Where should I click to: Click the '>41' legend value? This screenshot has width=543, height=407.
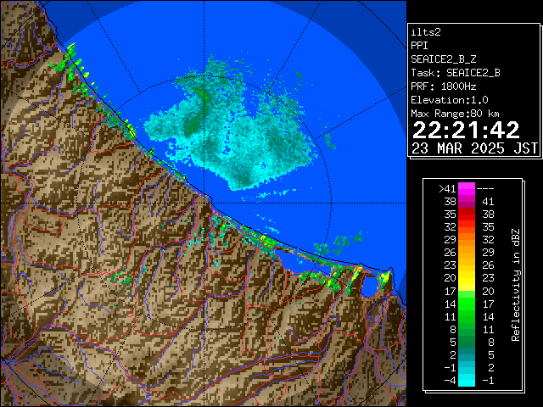point(447,189)
